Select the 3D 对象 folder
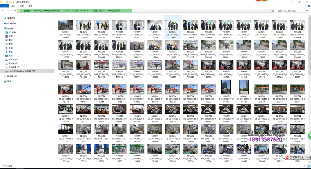Viewport: 311px width, 169px height. [x=12, y=33]
